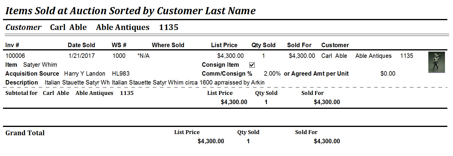
Task: Toggle the Consign Item checkbox
Action: tap(252, 65)
